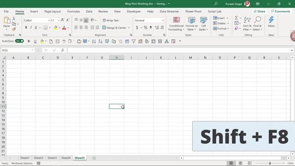Toggle Merge & Center
Screen dimensions: 295x166
pyautogui.click(x=114, y=28)
